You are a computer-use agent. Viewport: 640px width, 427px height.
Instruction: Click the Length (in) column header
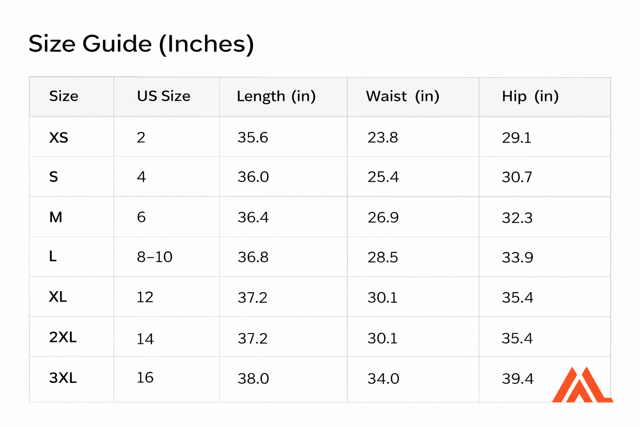pyautogui.click(x=276, y=96)
